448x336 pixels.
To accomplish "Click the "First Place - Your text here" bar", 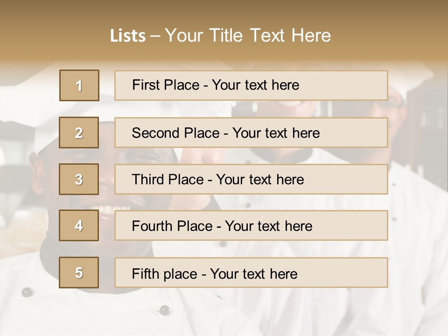I will click(x=251, y=85).
